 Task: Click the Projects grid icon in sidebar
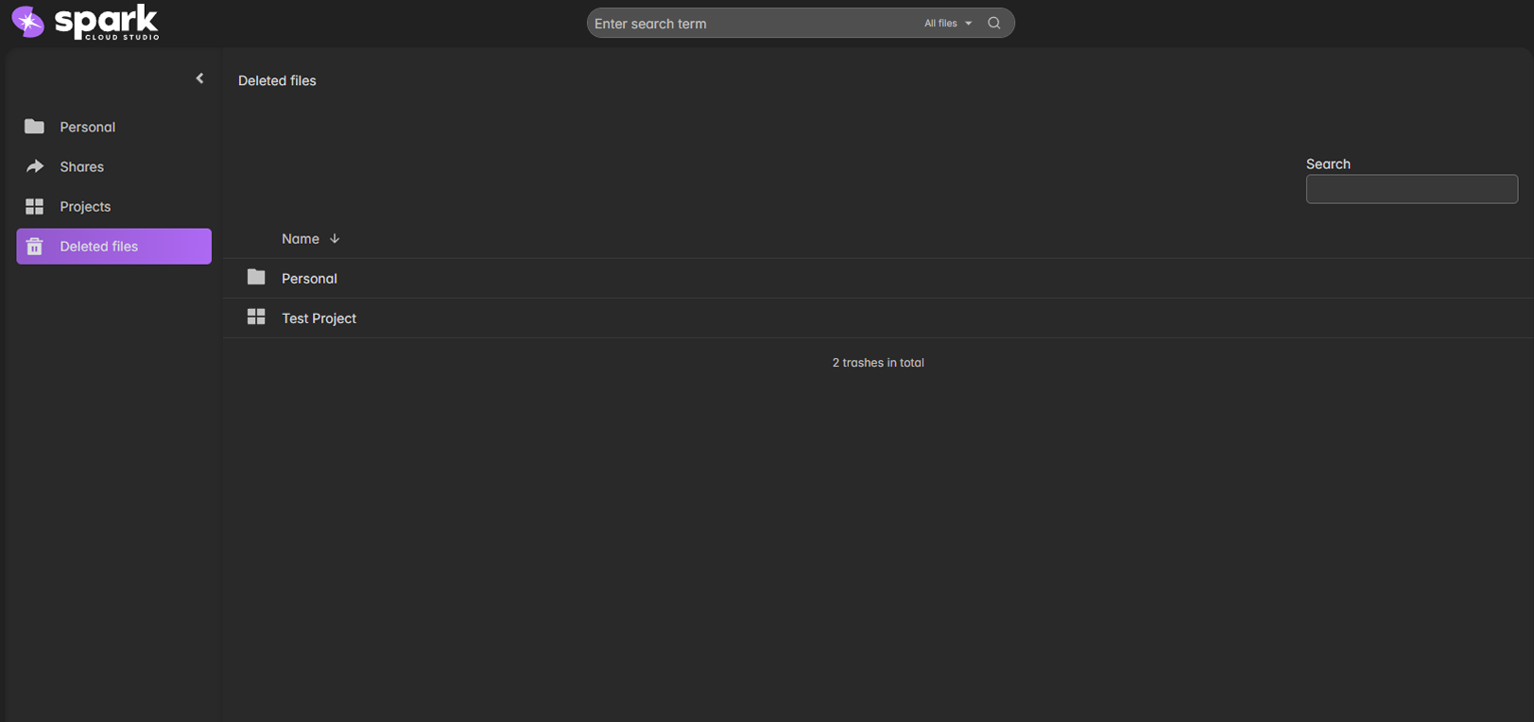[x=34, y=206]
